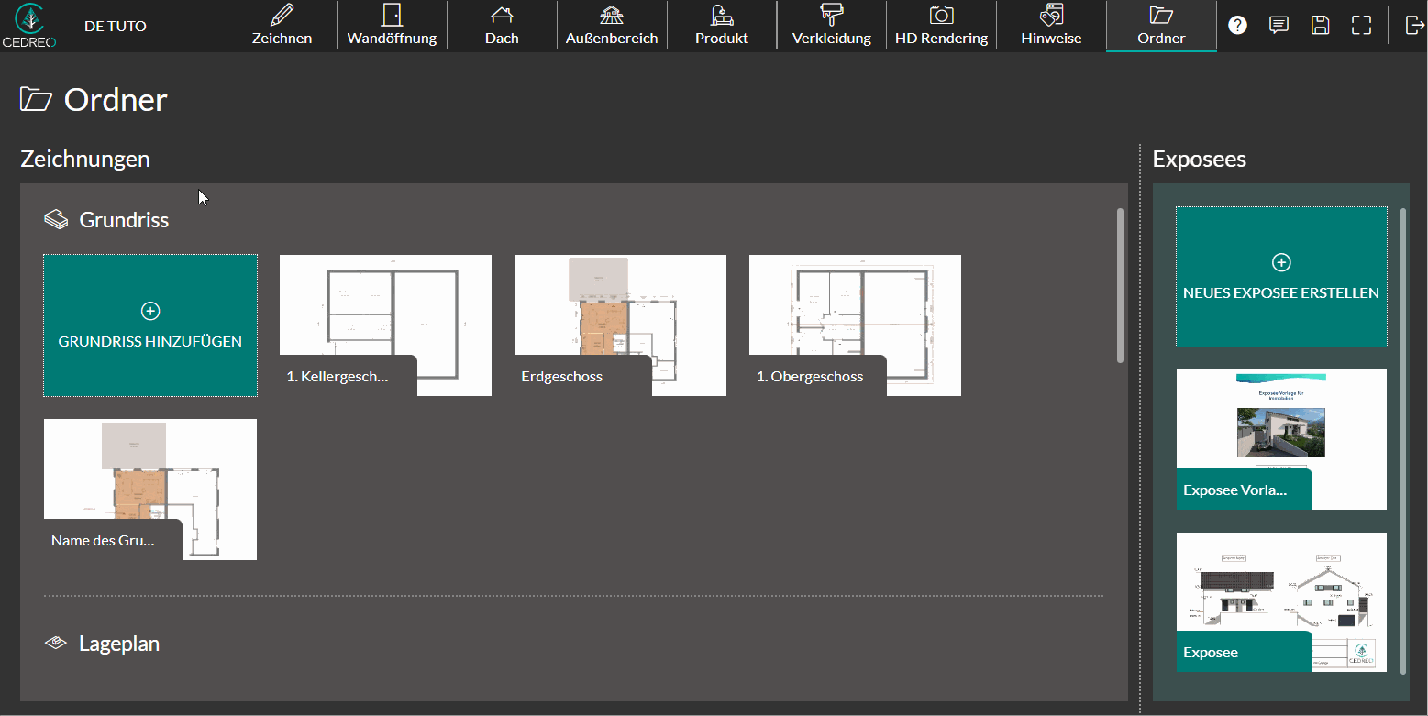Open the 1. Obergeschoss floor plan
This screenshot has height=716, width=1428.
pyautogui.click(x=855, y=325)
